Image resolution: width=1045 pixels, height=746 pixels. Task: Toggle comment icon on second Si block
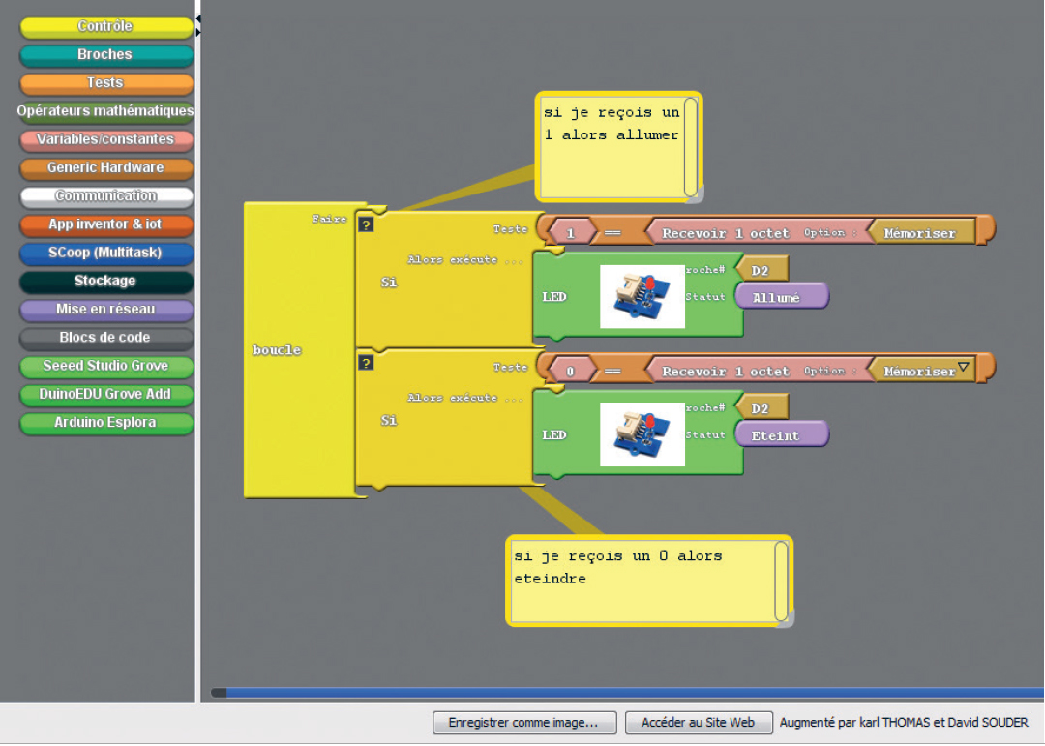365,363
